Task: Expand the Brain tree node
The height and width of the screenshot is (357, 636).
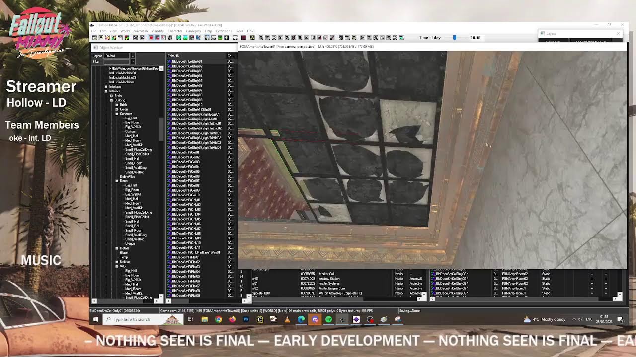Action: coord(111,96)
